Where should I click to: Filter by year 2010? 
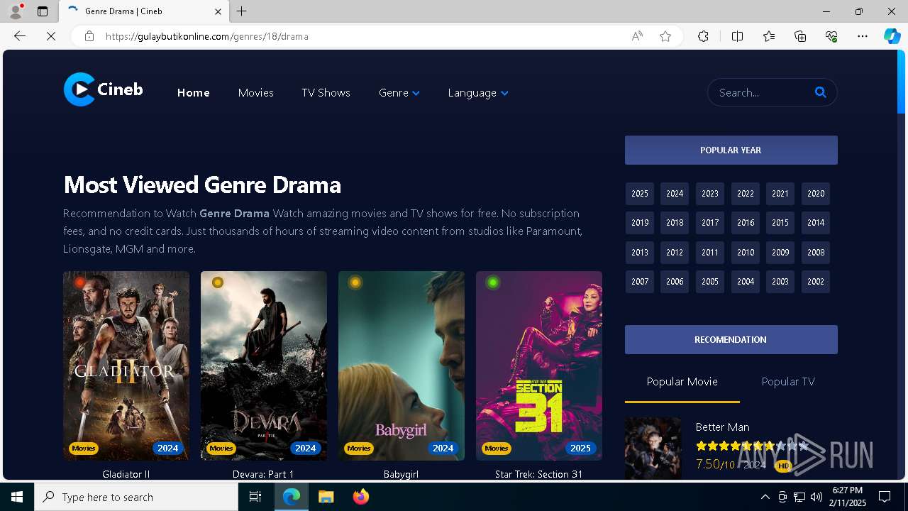[746, 253]
